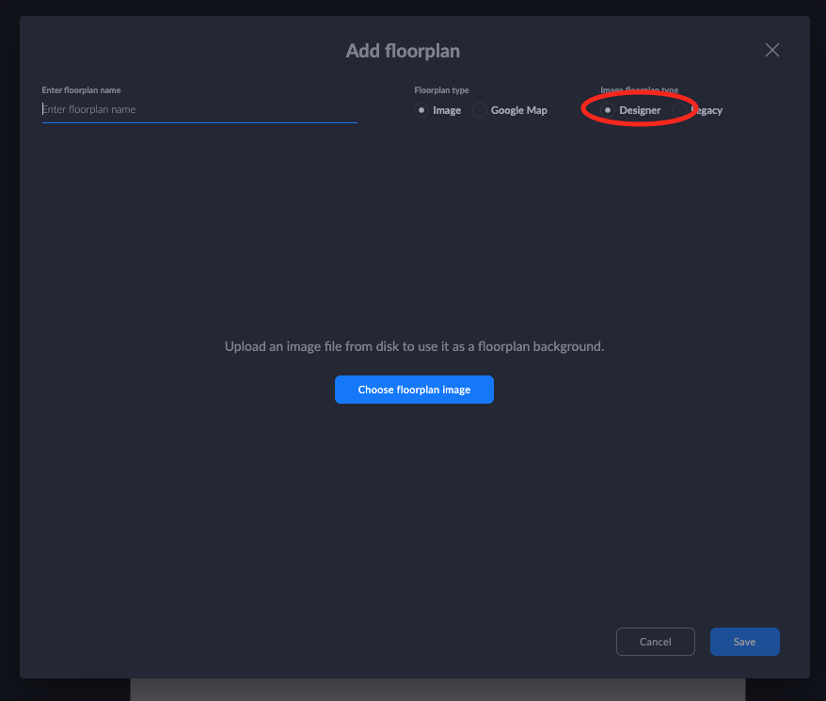Click the Add floorplan dialog title
The height and width of the screenshot is (701, 826).
click(x=403, y=51)
